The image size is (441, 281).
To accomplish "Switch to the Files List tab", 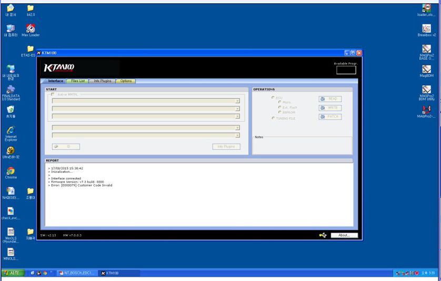I will point(78,81).
